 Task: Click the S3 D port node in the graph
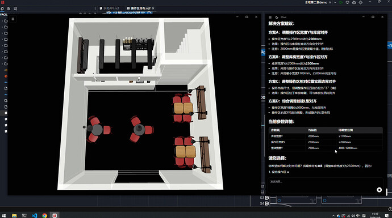pyautogui.click(x=267, y=198)
